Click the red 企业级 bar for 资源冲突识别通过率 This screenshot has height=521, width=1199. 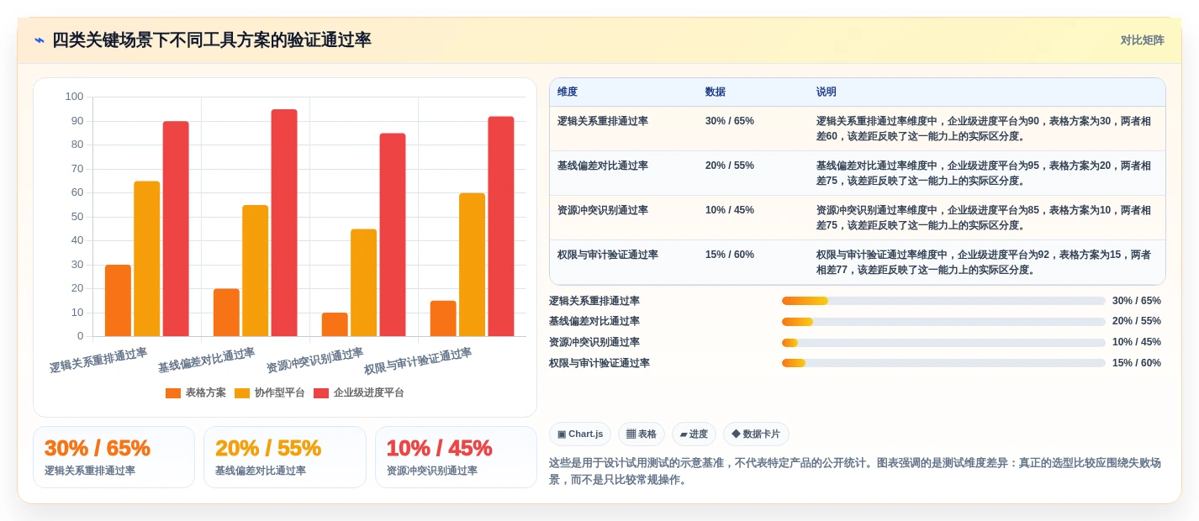(393, 234)
